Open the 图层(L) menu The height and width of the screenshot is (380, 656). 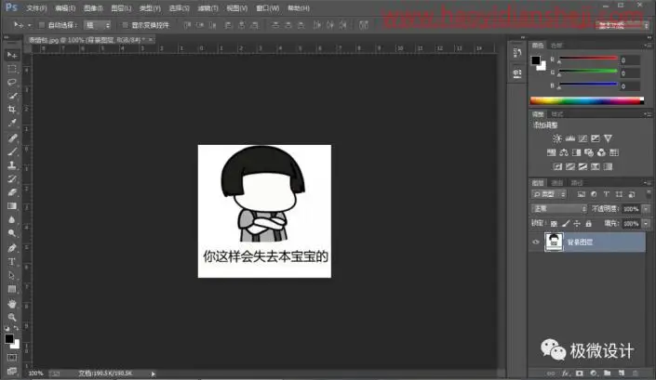coord(121,8)
